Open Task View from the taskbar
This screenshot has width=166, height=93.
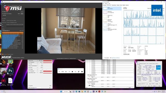[x=71, y=91]
